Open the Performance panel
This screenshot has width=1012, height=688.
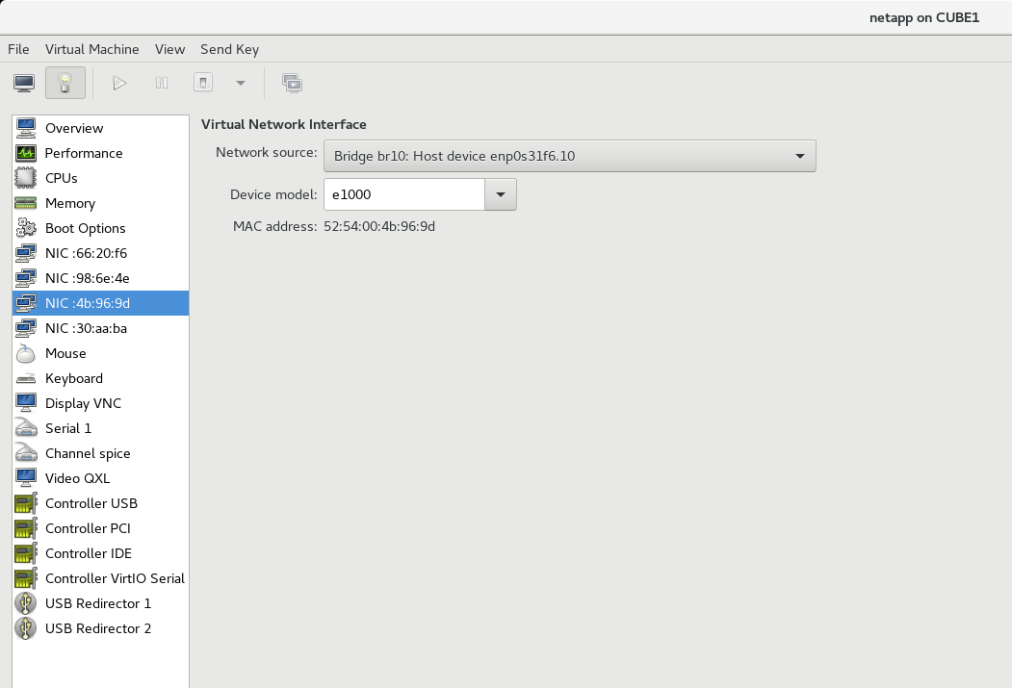pos(85,153)
